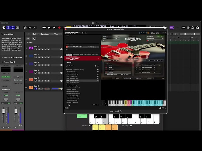
Task: Go to beginning of the Logic project
Action: coord(49,28)
